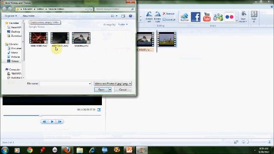Click the File name input field
The width and height of the screenshot is (274, 154).
click(64, 84)
